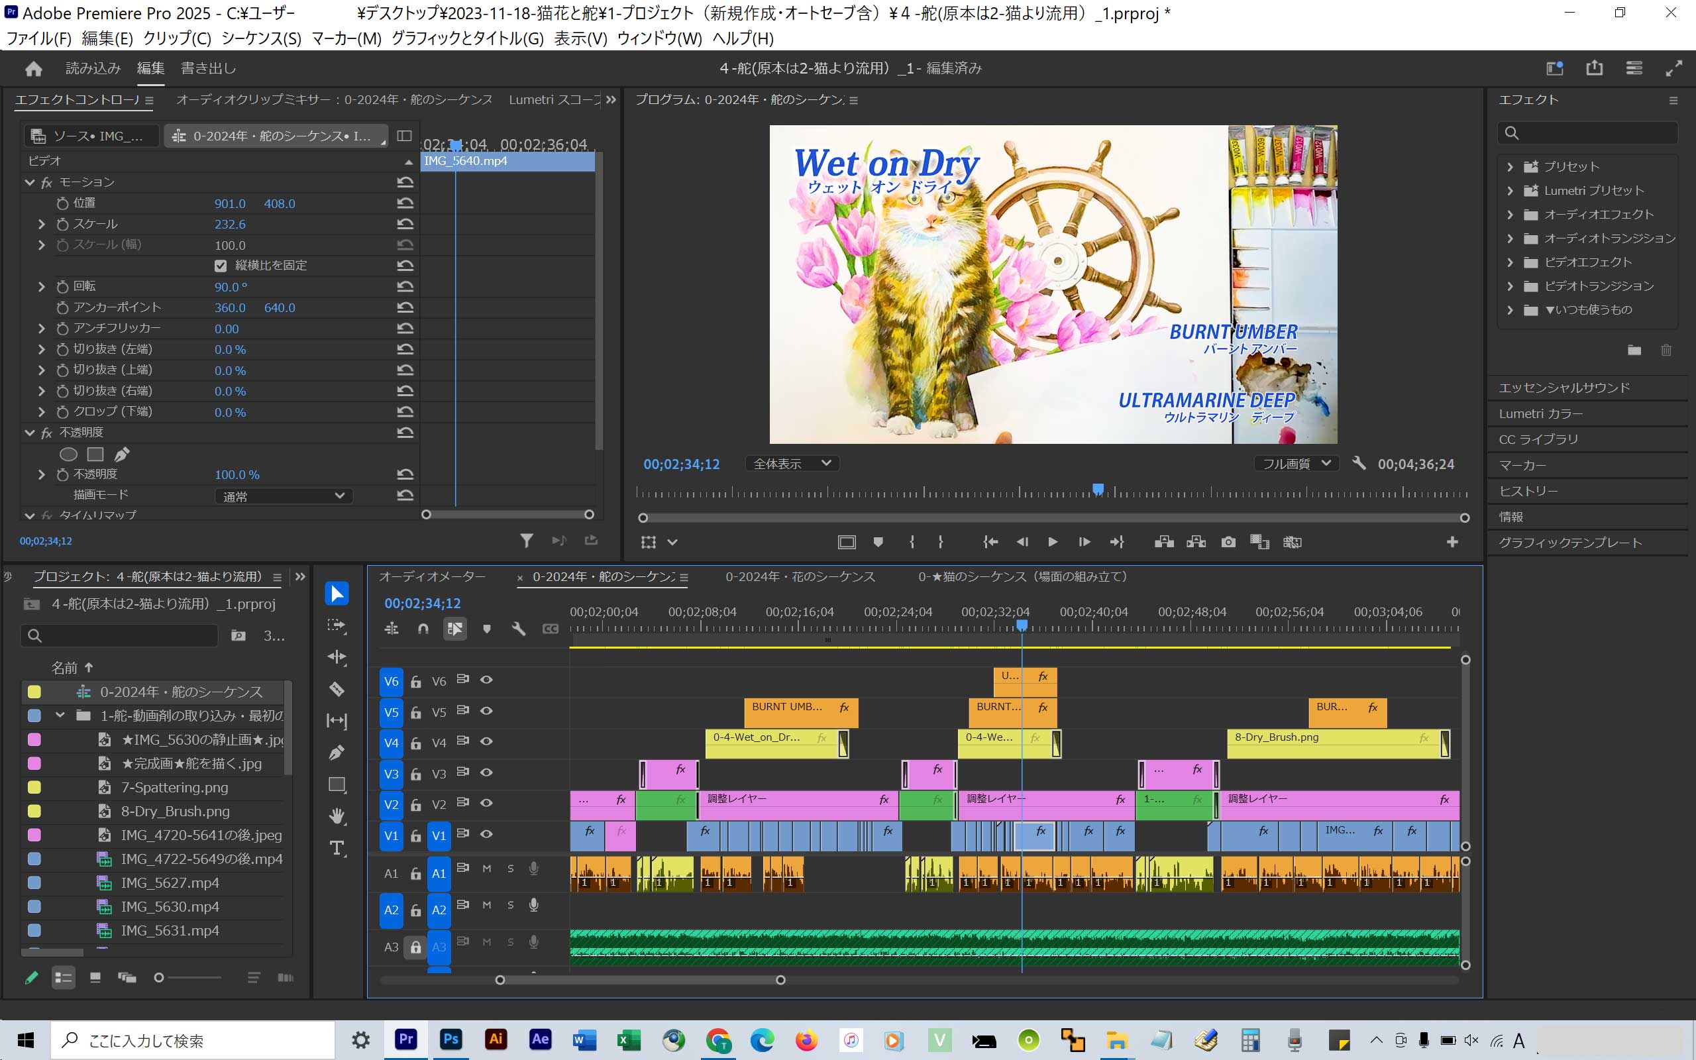Expand the ビデオエフェクト folder
The height and width of the screenshot is (1060, 1696).
1510,263
